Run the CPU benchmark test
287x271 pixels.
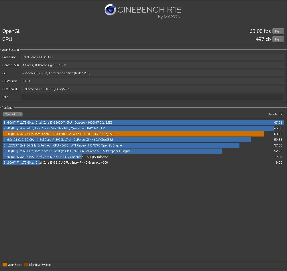pyautogui.click(x=278, y=39)
